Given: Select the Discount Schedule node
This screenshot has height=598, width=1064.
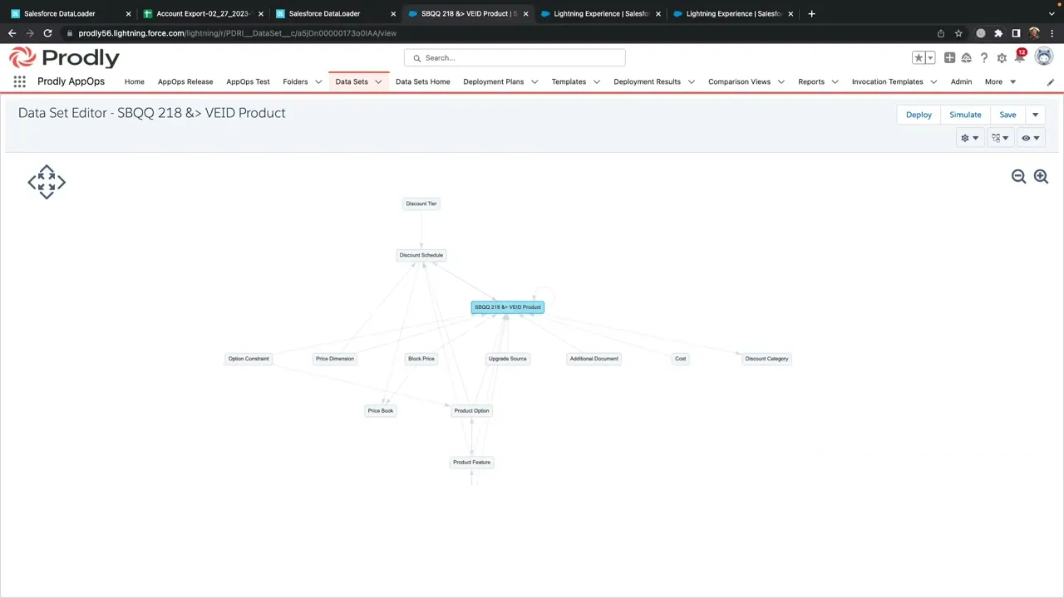Looking at the screenshot, I should tap(421, 255).
